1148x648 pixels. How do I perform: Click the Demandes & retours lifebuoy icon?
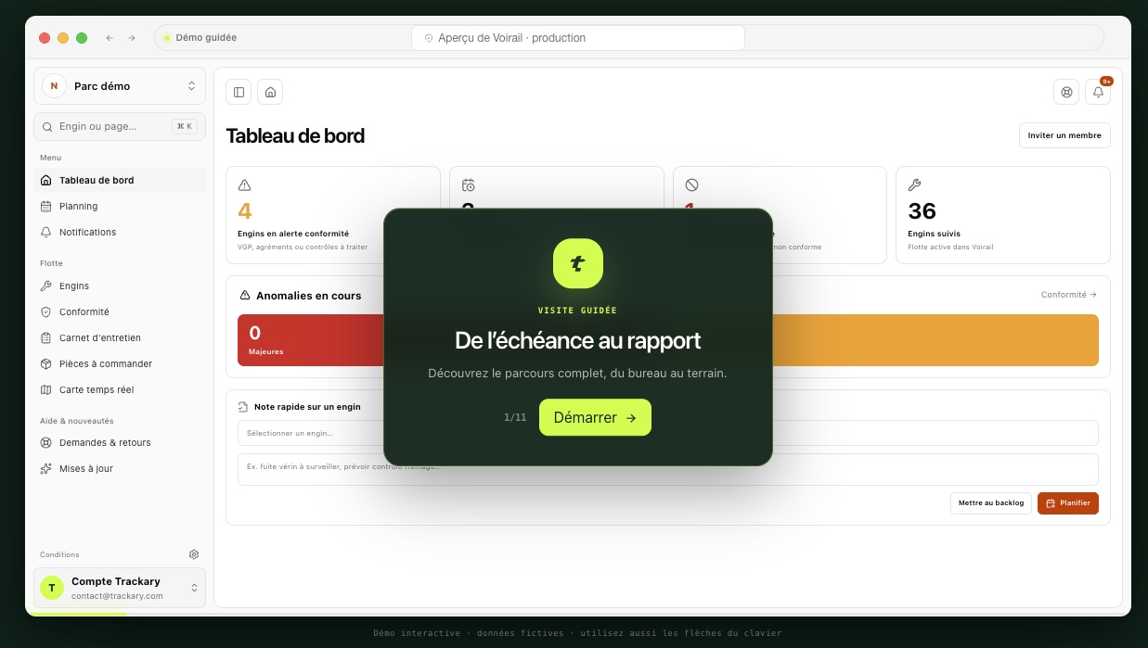click(x=46, y=442)
